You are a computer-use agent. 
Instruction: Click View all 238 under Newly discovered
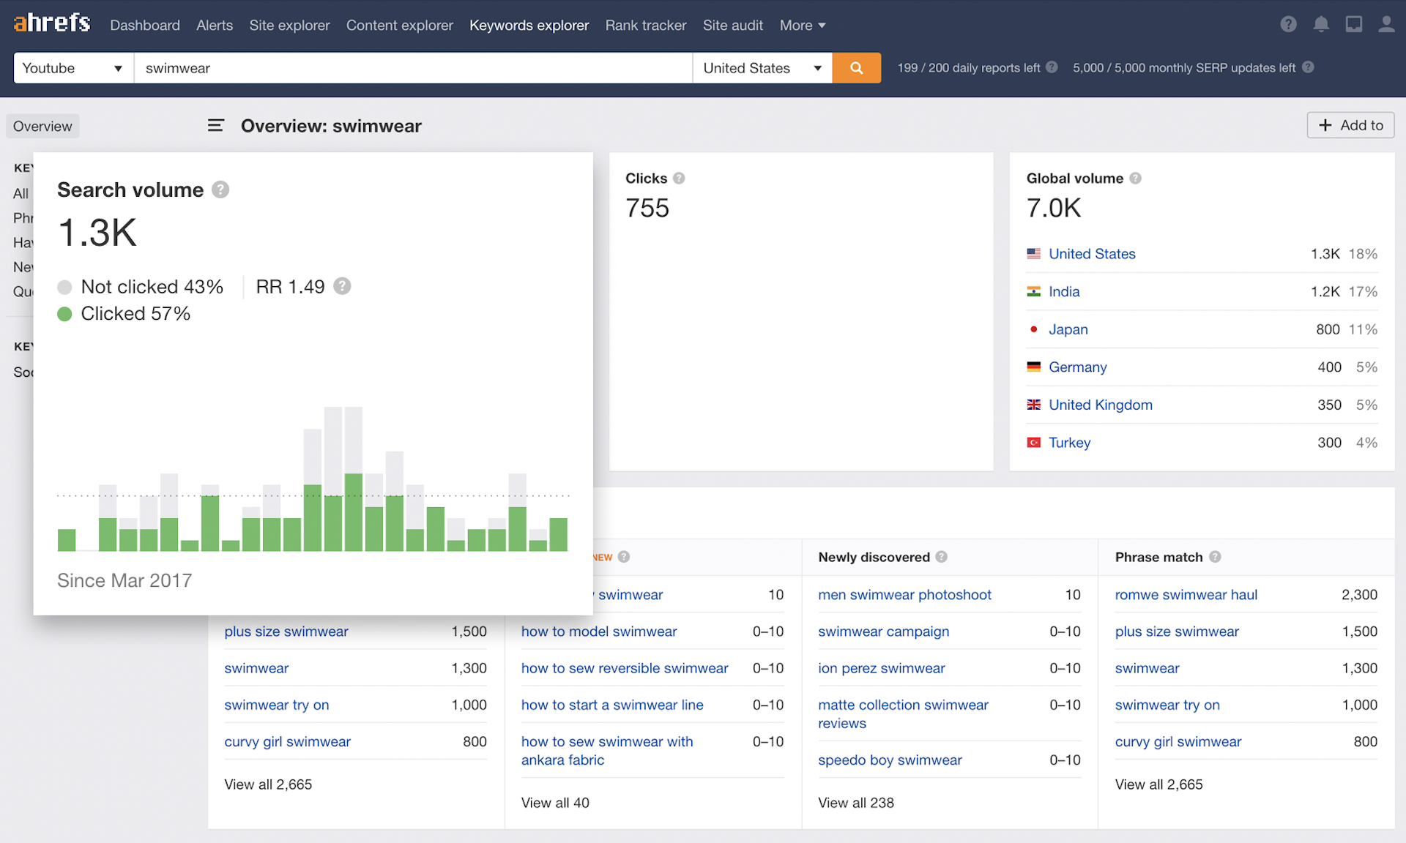[856, 803]
